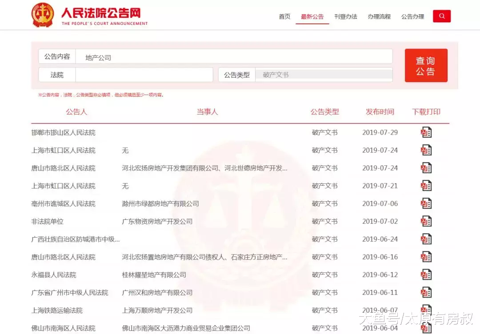The height and width of the screenshot is (334, 480).
Task: Download the 上海市虹口区人民法院 2019-07-24 document
Action: tap(426, 150)
